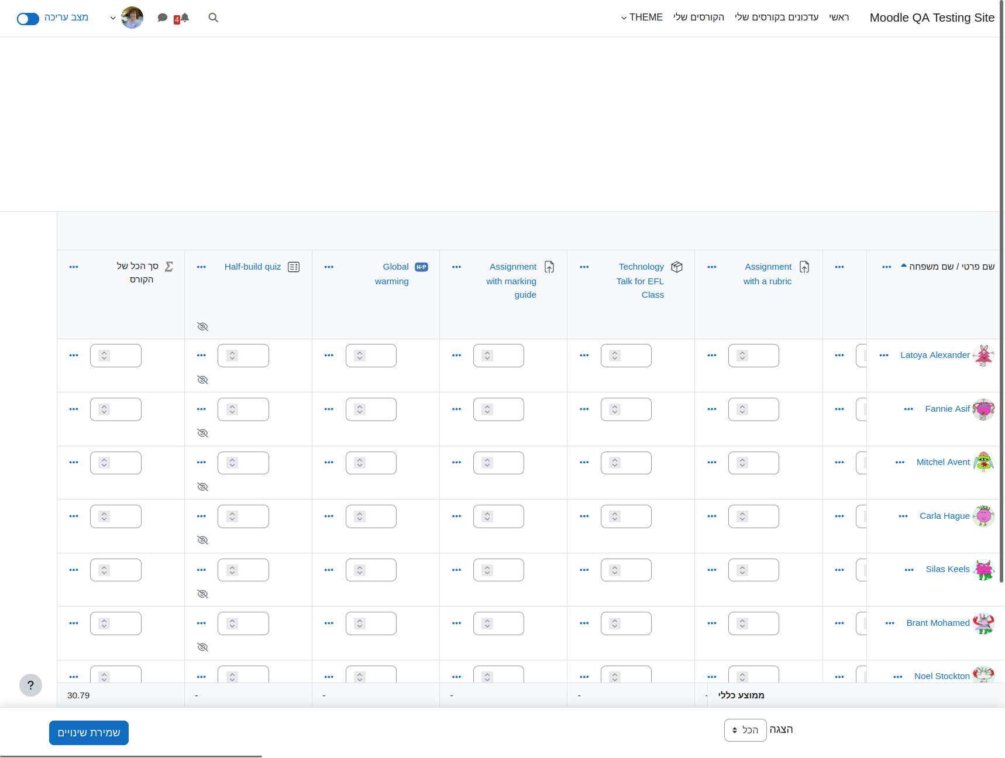Open actions menu for Global warming column
Viewport: 1005px width, 758px height.
(x=329, y=267)
